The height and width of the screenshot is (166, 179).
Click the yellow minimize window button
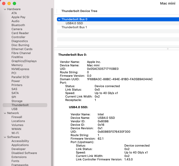9,3
